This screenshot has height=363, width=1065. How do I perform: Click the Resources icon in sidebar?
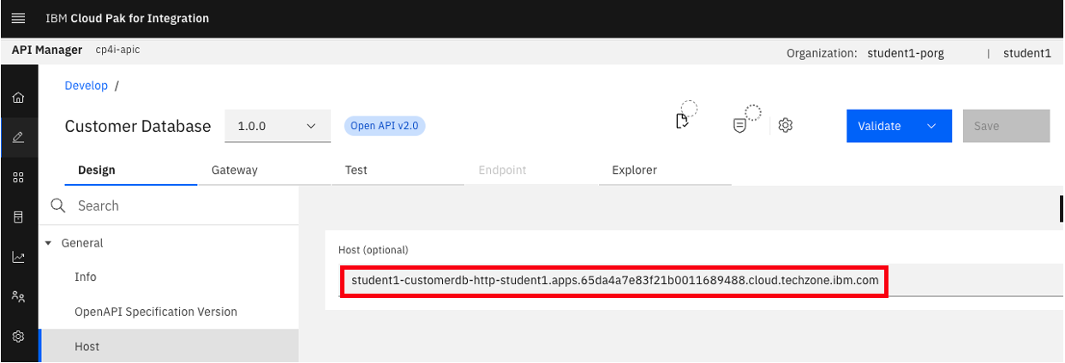pyautogui.click(x=18, y=217)
